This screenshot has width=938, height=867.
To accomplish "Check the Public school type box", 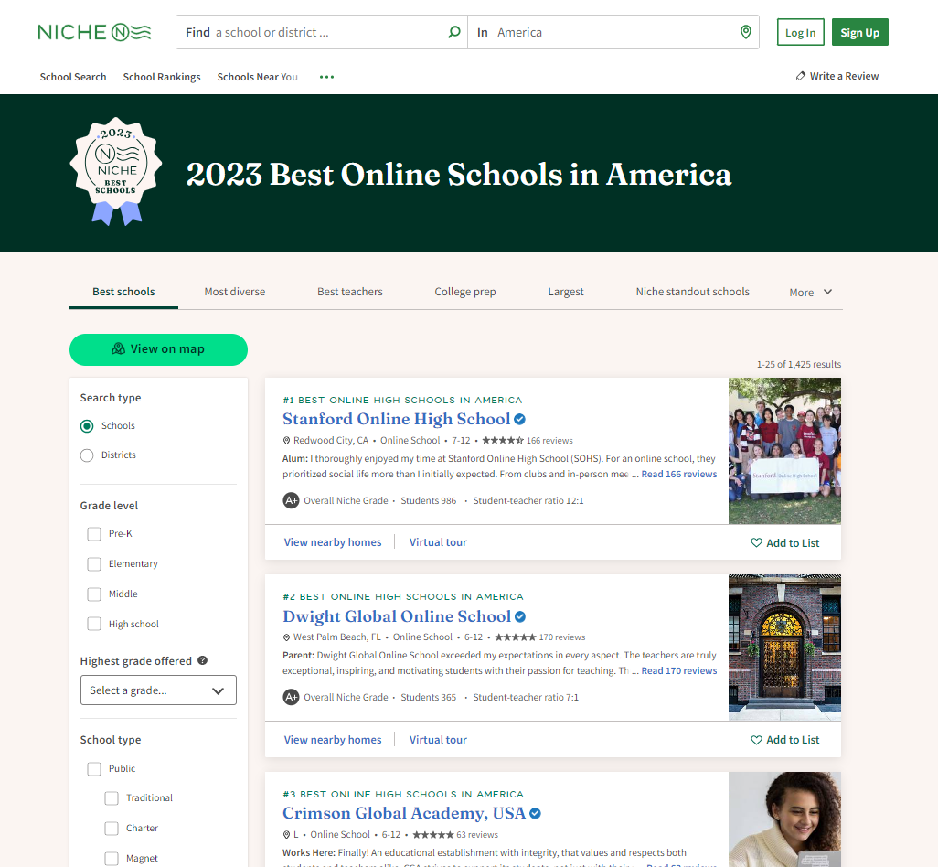I will coord(94,769).
